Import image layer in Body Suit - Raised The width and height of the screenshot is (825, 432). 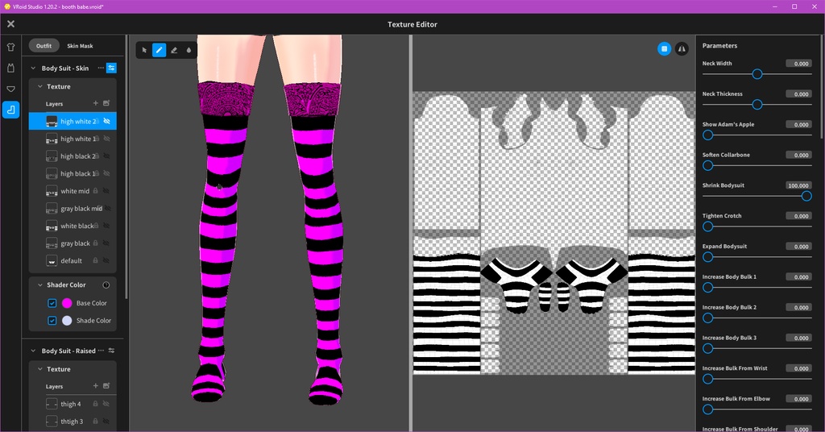coord(106,386)
